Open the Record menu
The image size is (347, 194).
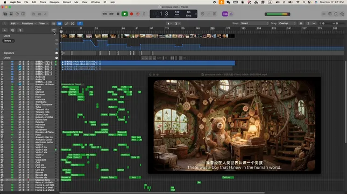(67, 2)
